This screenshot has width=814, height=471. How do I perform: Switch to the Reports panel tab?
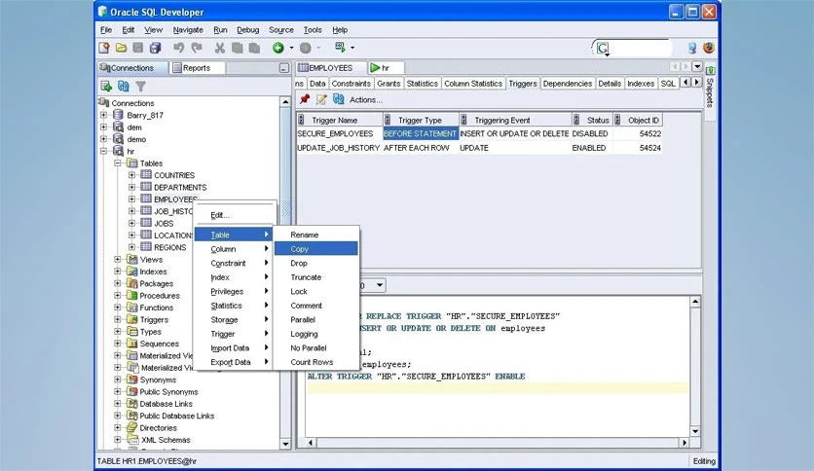point(197,68)
